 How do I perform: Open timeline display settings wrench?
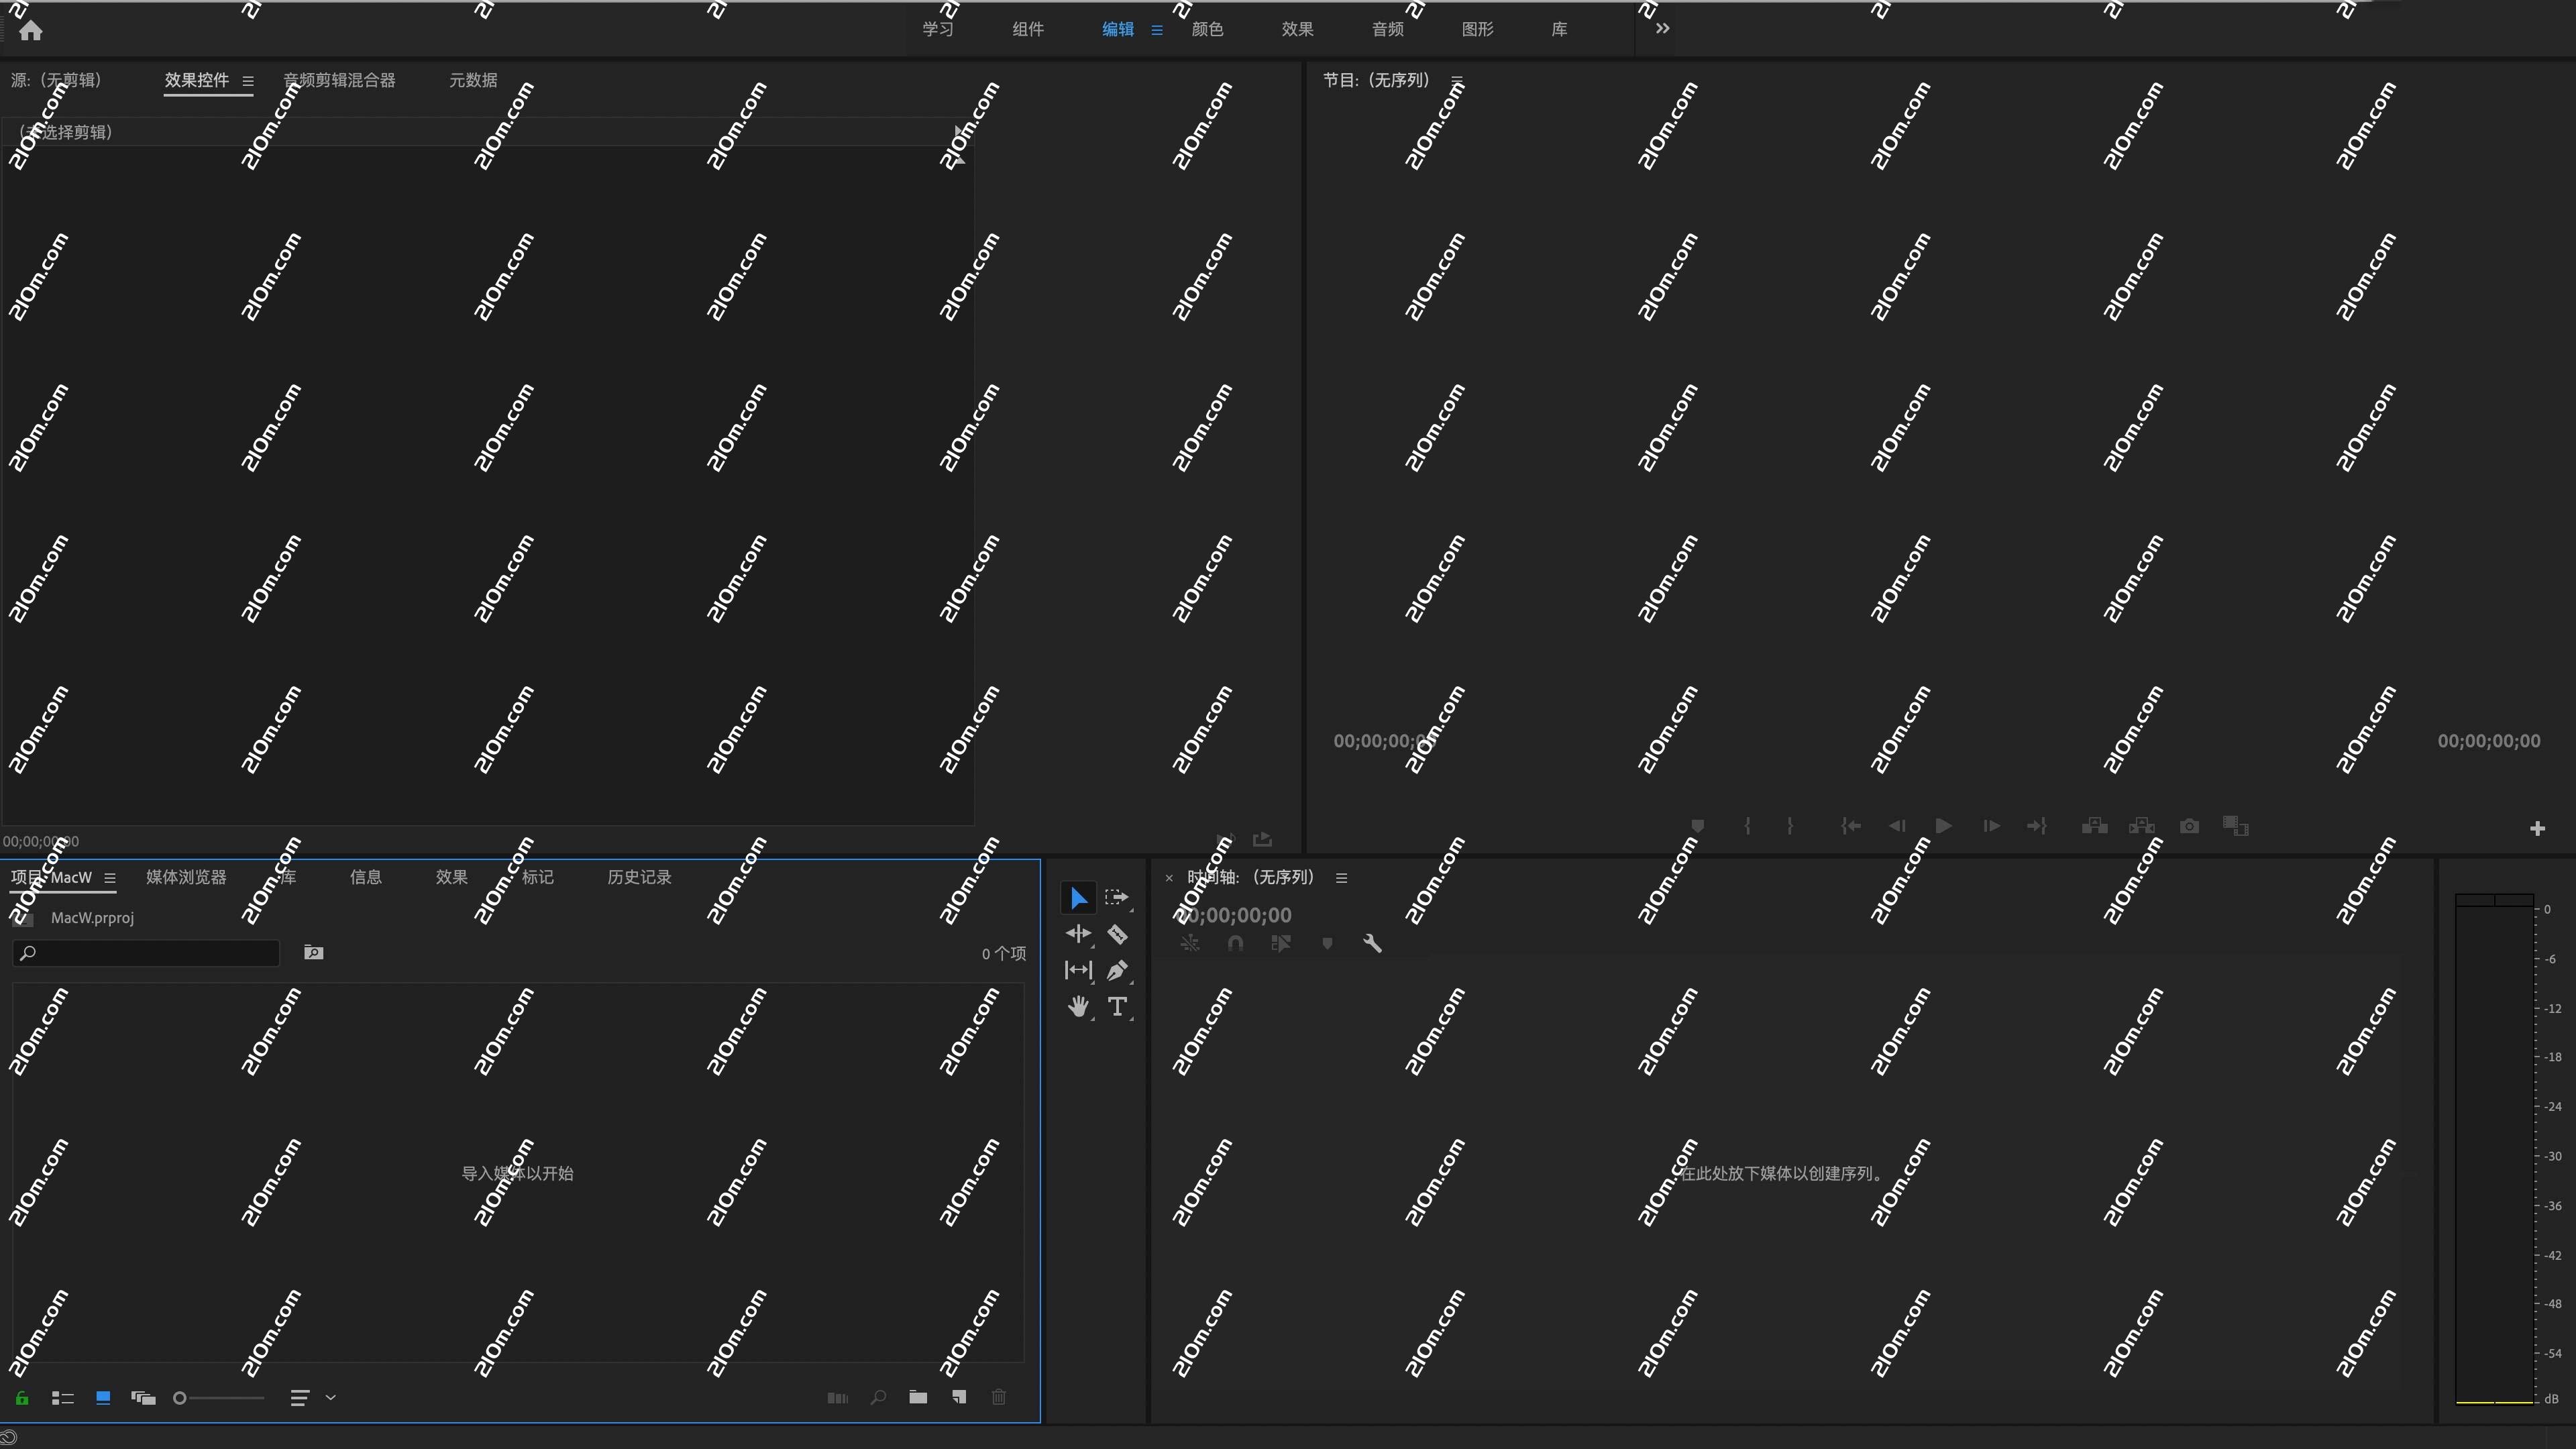1372,943
